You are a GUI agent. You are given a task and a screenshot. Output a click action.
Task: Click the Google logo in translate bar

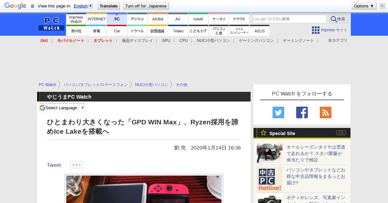(x=15, y=6)
